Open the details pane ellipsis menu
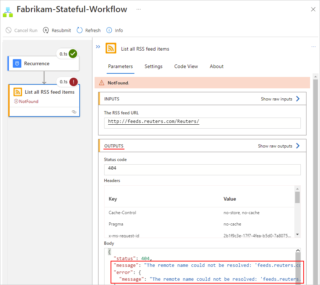Viewport: 320px width, 285px height. [314, 47]
